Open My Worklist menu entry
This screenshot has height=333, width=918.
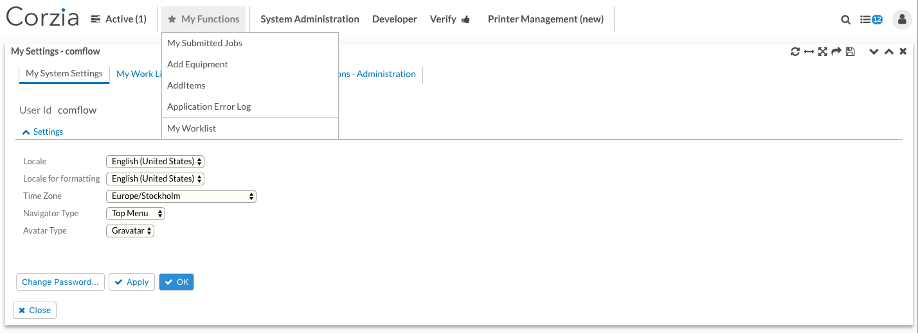point(250,128)
